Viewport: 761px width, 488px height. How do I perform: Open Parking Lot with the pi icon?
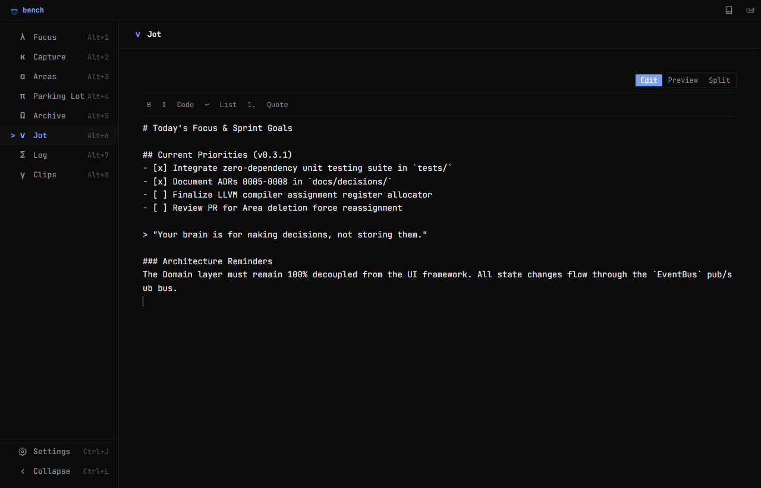pyautogui.click(x=23, y=96)
